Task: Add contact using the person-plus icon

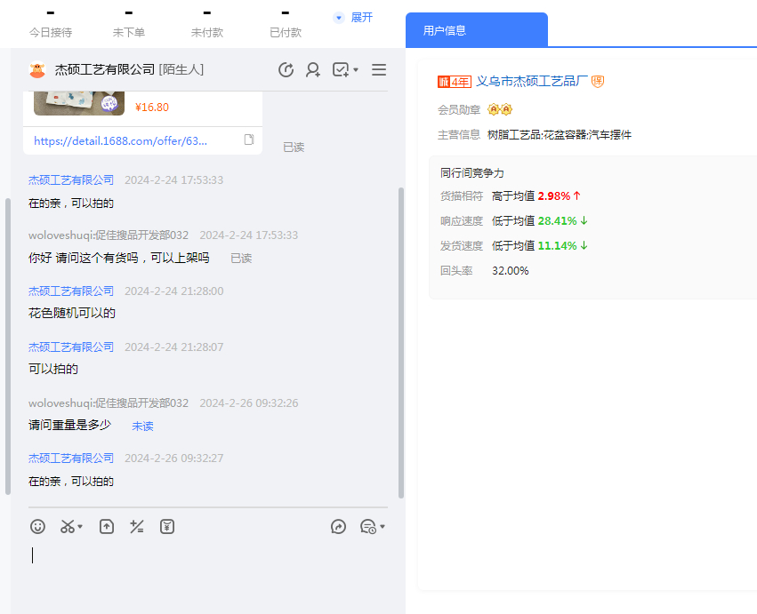Action: pos(313,70)
